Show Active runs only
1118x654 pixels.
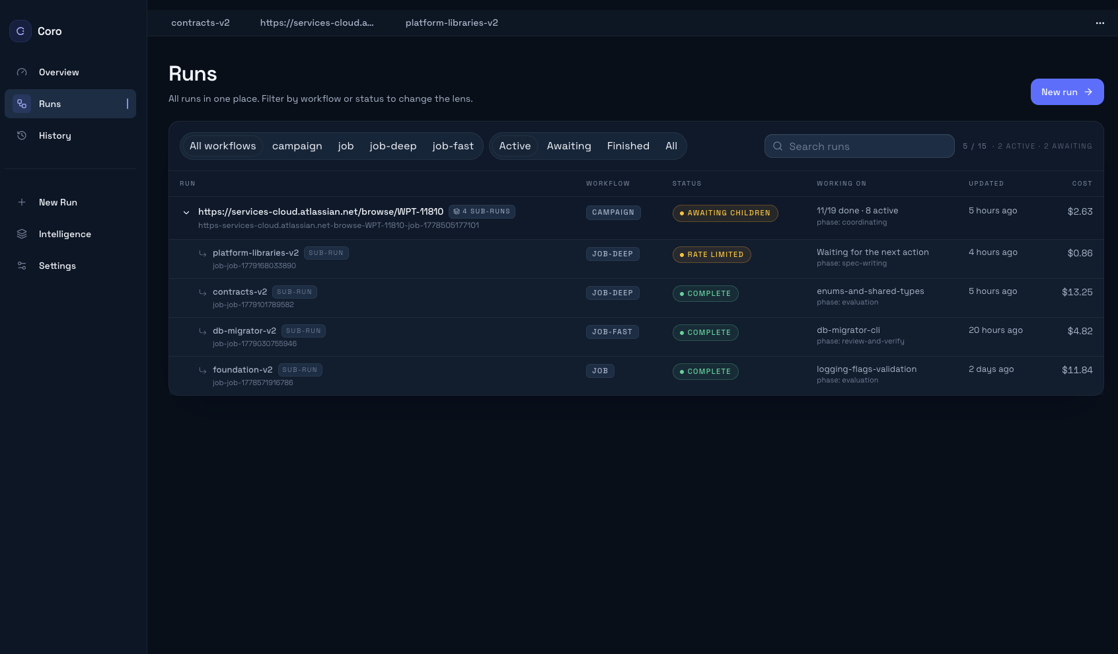(x=515, y=146)
